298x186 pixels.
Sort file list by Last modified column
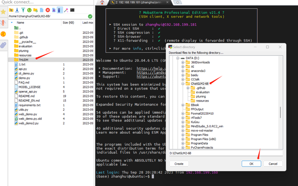[87, 23]
